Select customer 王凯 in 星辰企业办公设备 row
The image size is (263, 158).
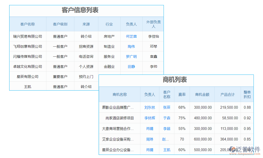pyautogui.click(x=166, y=150)
